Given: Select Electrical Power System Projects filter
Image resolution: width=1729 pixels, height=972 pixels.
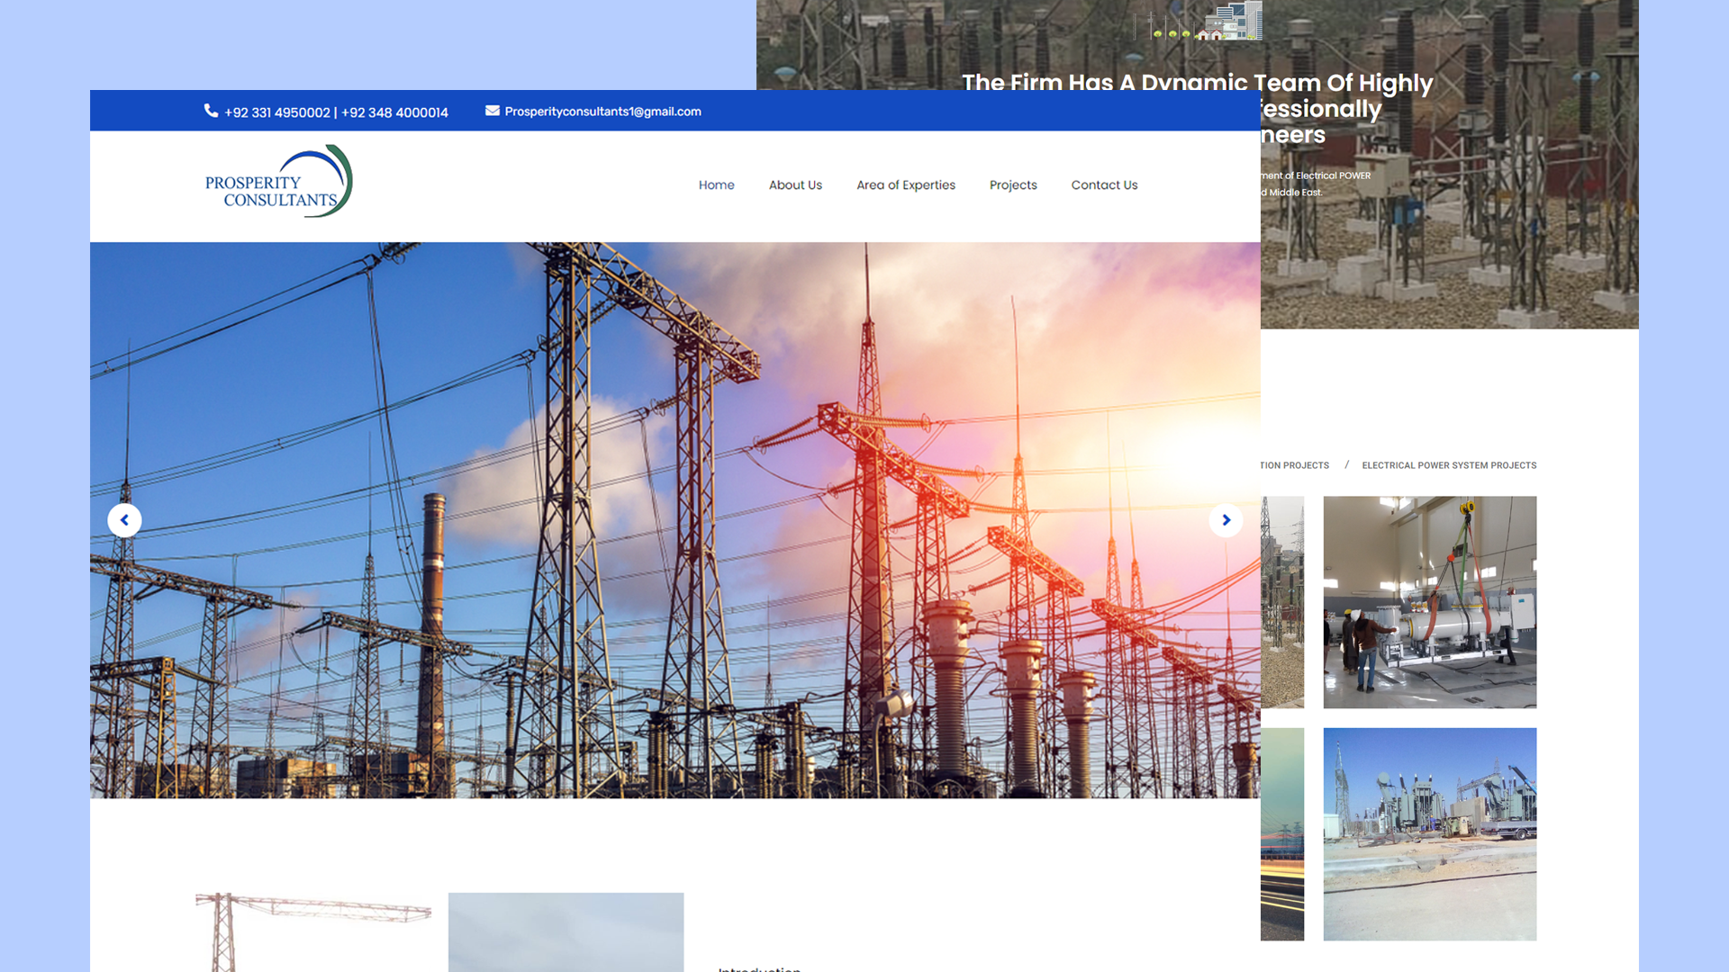Looking at the screenshot, I should 1449,465.
